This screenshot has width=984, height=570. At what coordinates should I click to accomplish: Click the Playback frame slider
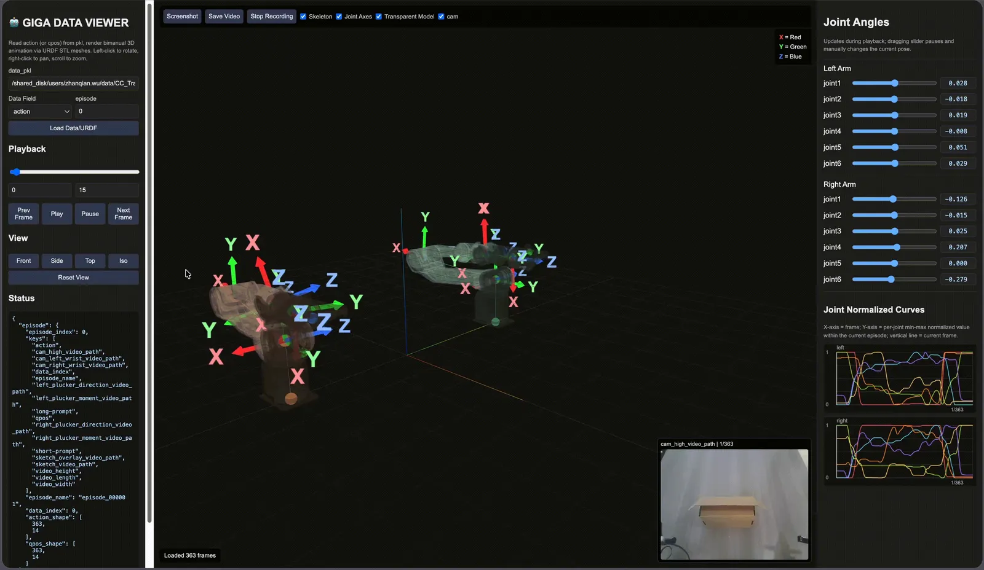(74, 172)
